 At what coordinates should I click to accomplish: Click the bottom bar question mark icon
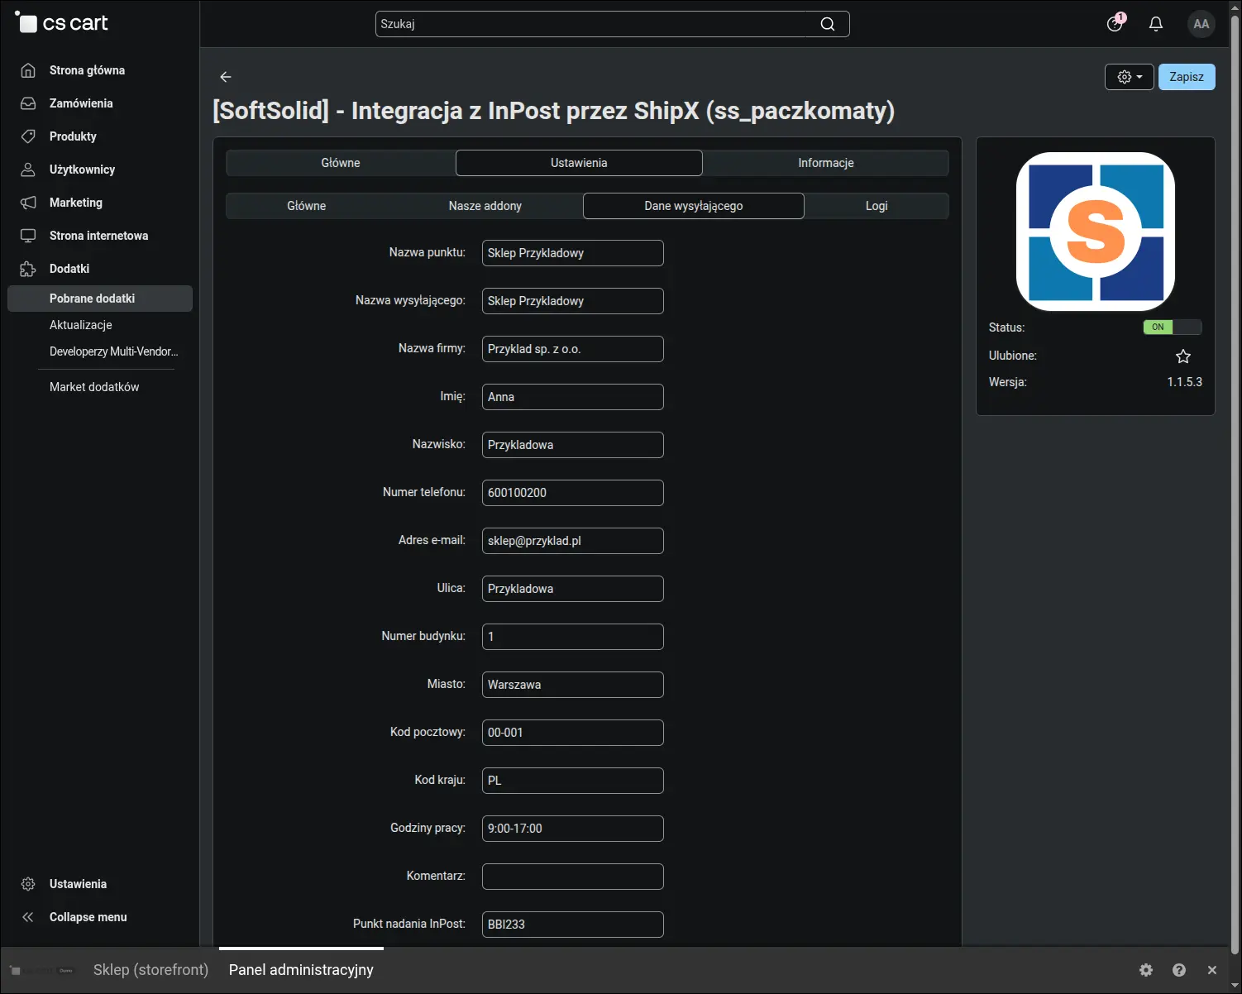coord(1179,970)
